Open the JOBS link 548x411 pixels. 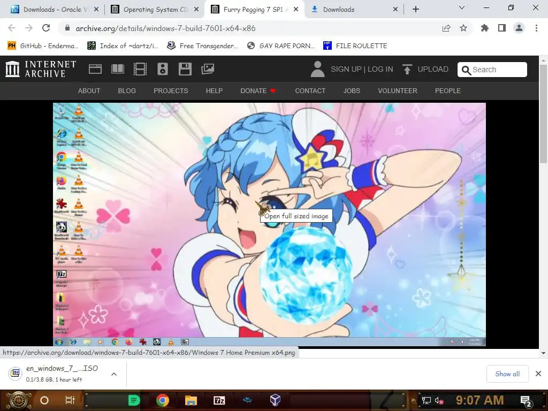352,91
